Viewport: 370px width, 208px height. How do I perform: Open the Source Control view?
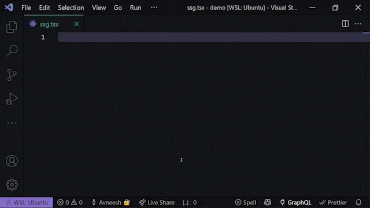[12, 75]
